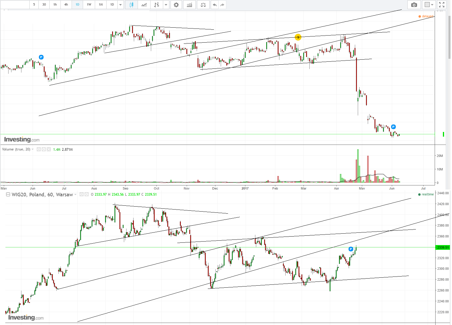
Task: Select the candlestick chart style icon
Action: click(131, 5)
